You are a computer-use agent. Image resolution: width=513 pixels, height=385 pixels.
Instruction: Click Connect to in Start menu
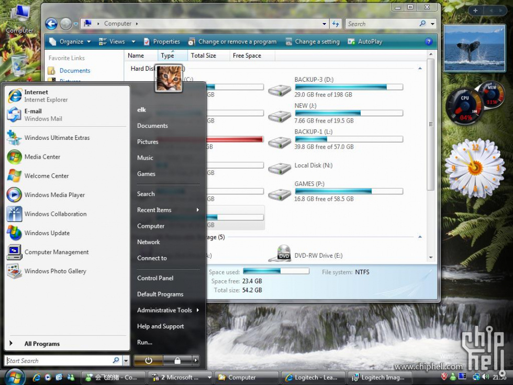[x=152, y=258]
